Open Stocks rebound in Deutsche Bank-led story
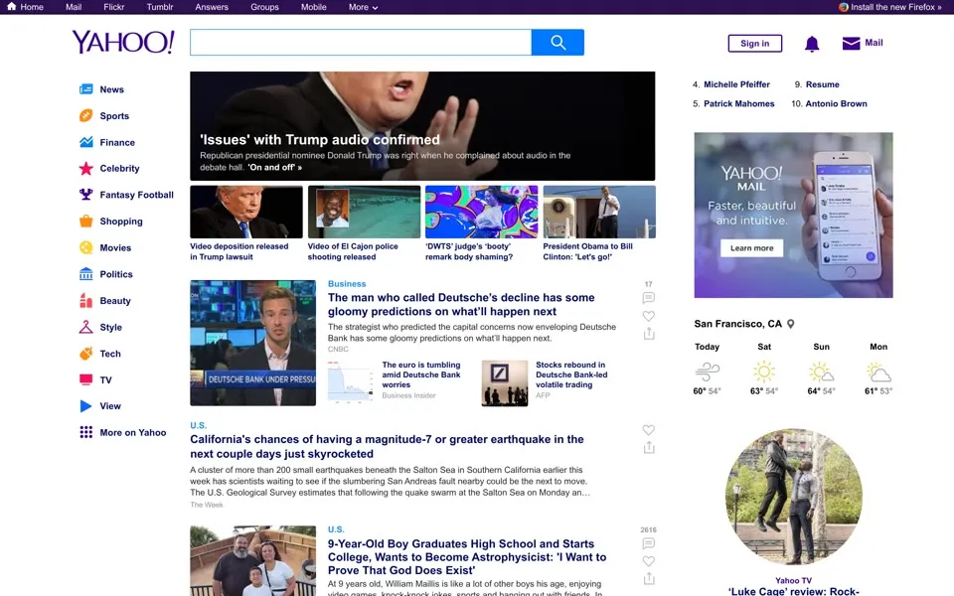 pos(571,374)
